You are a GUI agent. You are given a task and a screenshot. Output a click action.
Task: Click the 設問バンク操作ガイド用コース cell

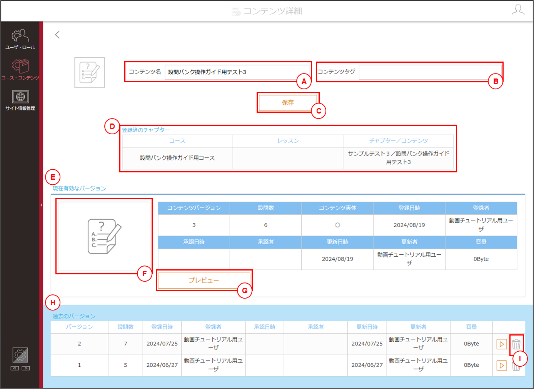[177, 158]
